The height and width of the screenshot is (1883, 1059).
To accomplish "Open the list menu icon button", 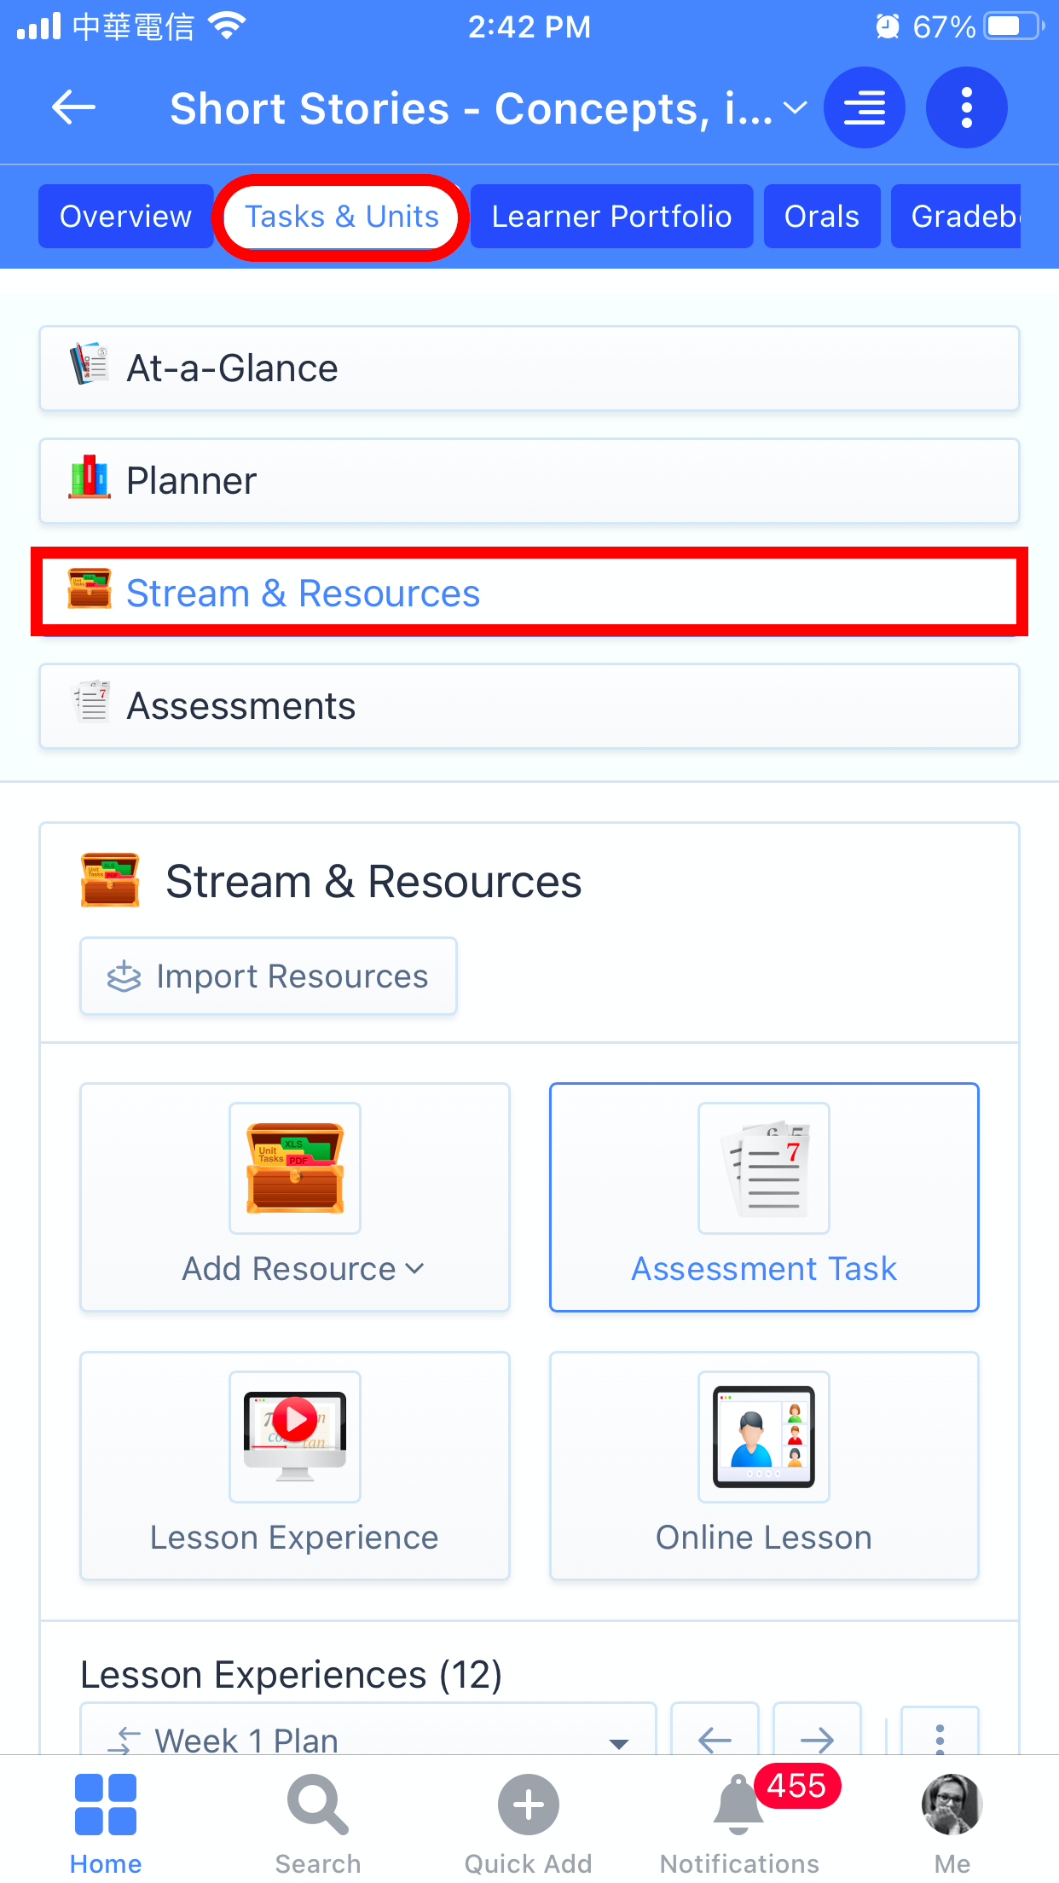I will [x=864, y=108].
